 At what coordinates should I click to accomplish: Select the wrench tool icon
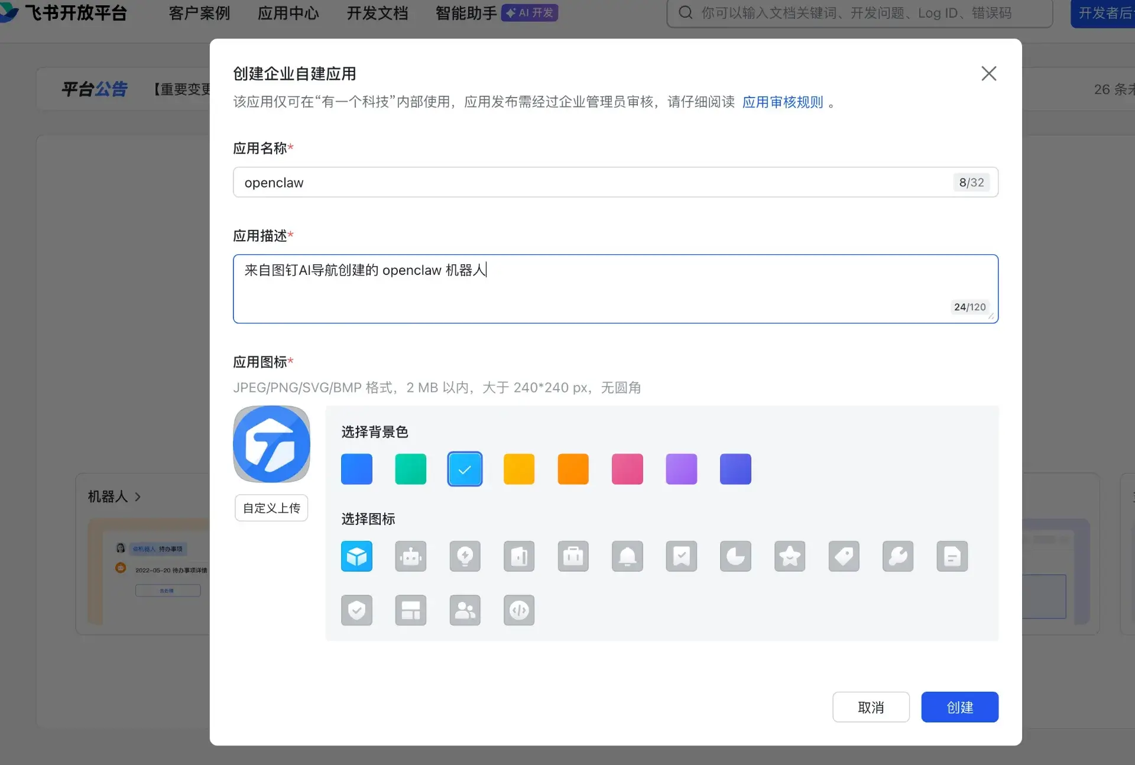(898, 556)
